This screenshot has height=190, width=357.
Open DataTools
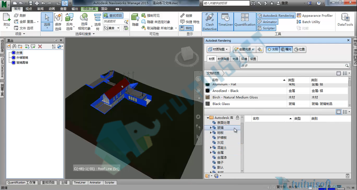(345, 20)
